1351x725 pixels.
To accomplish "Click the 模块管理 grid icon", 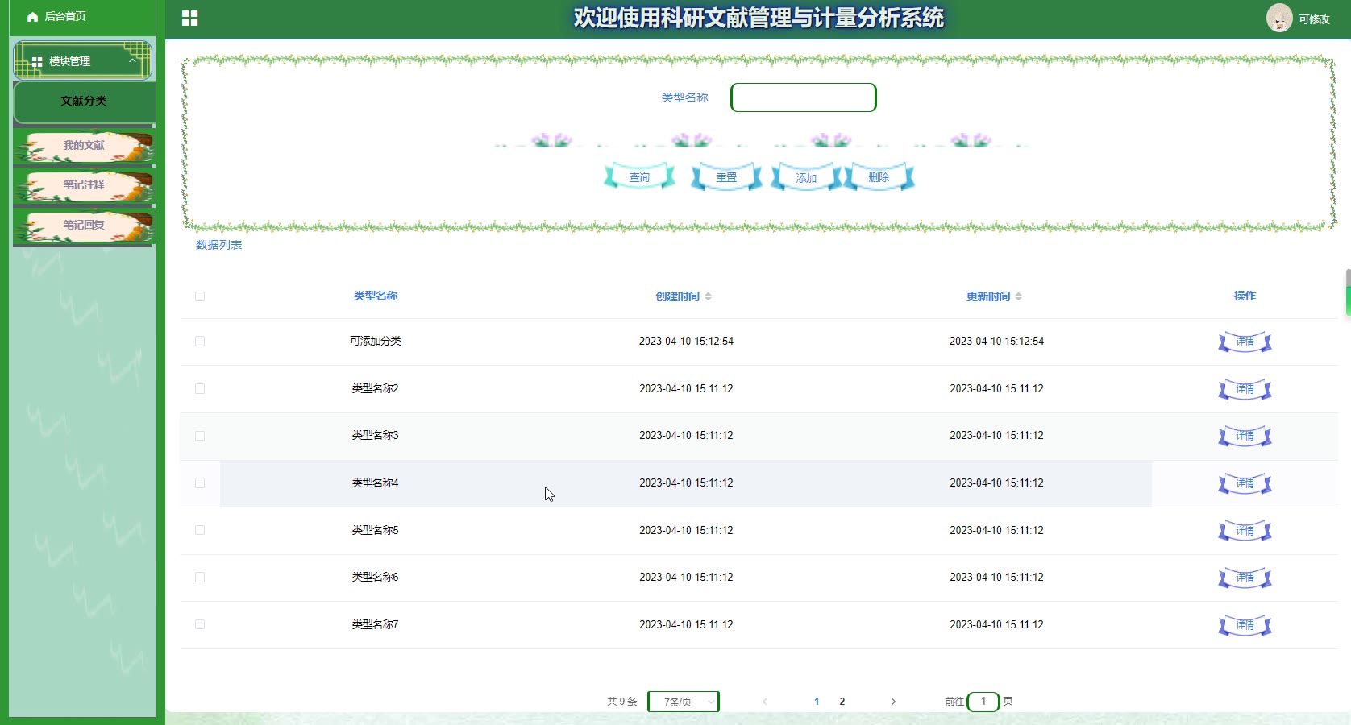I will pos(37,61).
